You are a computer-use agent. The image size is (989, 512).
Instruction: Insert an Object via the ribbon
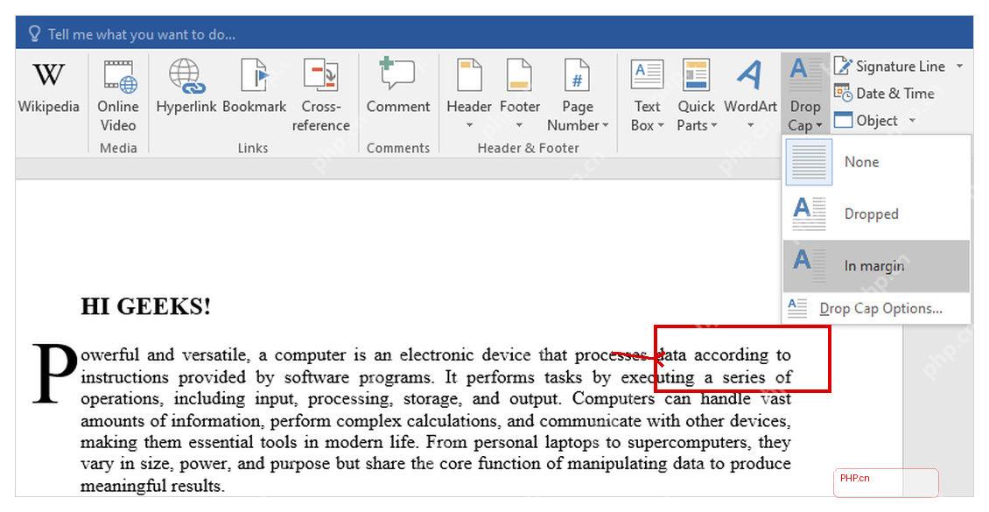tap(866, 121)
